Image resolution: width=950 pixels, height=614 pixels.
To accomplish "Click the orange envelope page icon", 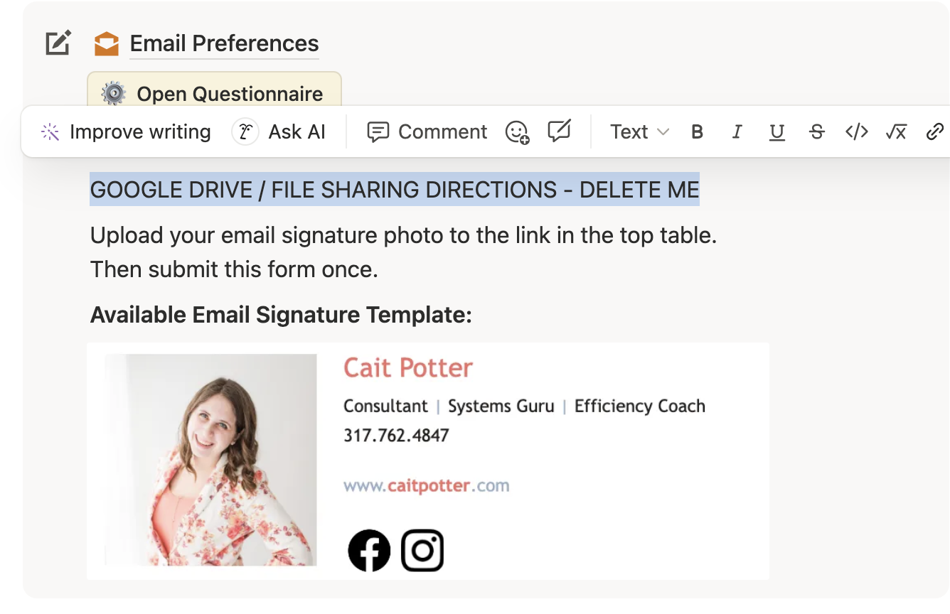I will point(107,43).
